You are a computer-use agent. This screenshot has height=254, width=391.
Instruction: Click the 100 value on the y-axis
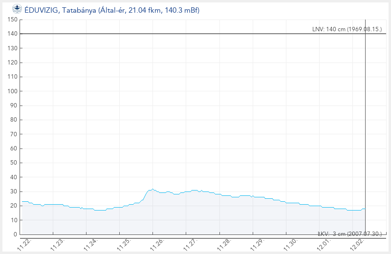click(13, 91)
